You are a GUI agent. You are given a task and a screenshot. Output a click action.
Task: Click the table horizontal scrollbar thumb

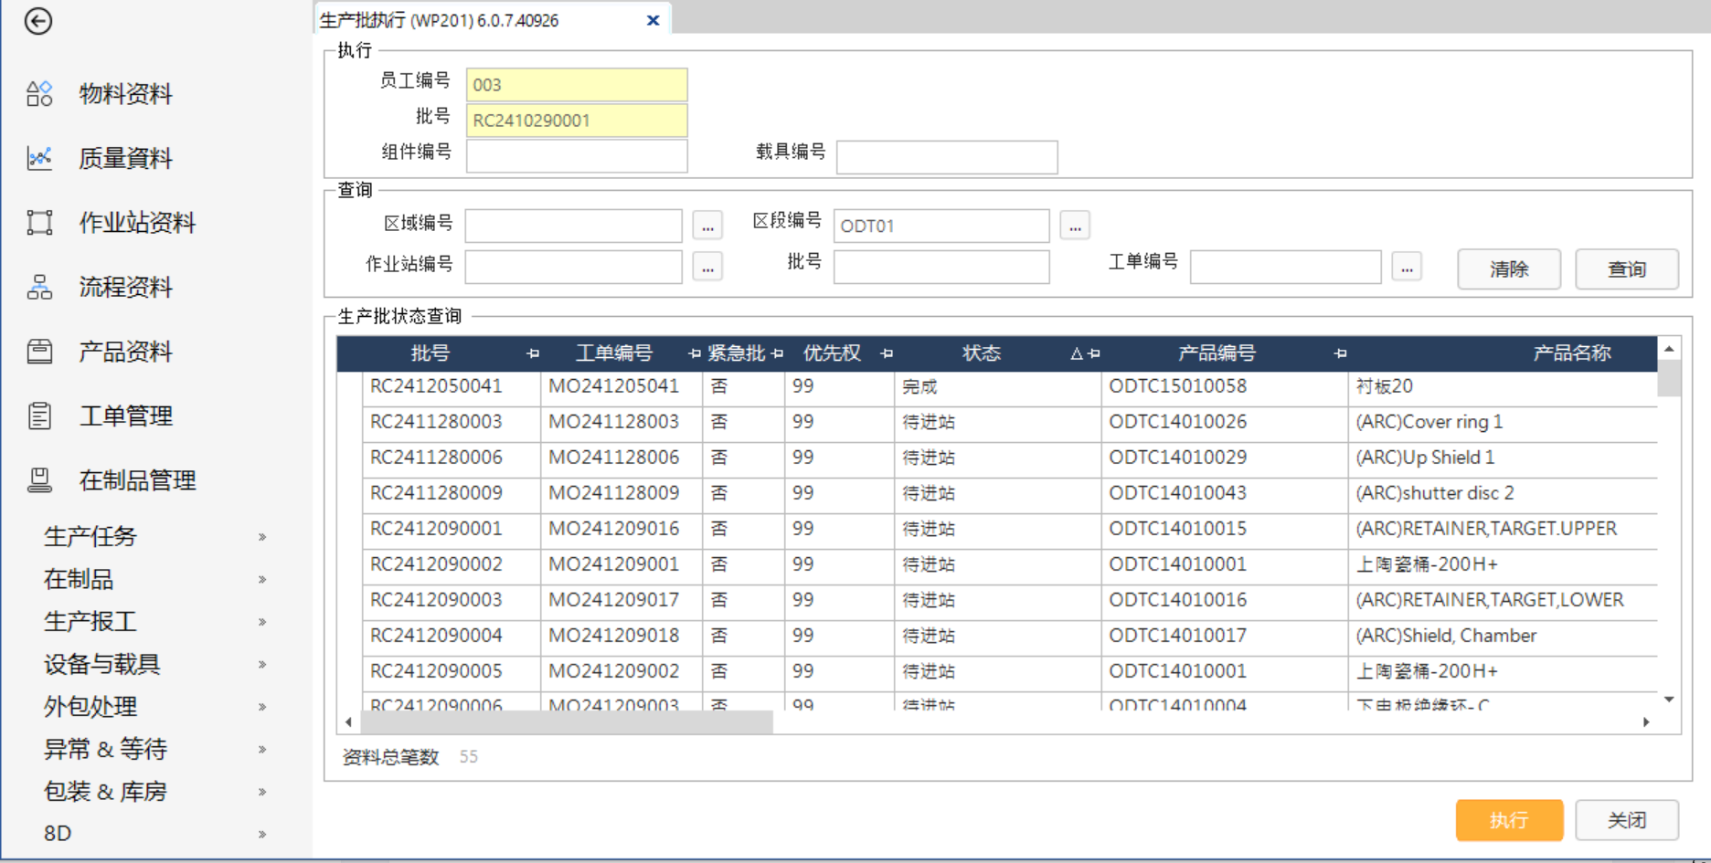coord(567,722)
